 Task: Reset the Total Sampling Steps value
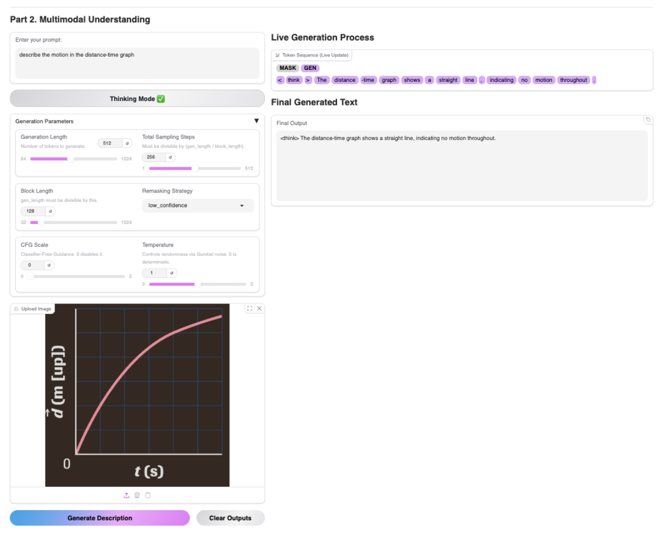[170, 157]
